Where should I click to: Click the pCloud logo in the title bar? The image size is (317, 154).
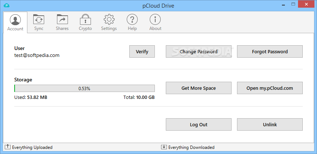click(x=7, y=5)
